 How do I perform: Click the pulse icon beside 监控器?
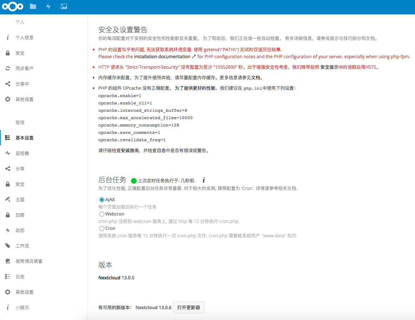[x=8, y=153]
